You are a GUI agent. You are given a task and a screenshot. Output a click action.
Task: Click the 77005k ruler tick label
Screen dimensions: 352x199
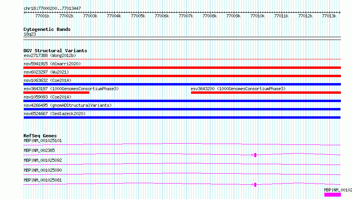138,16
